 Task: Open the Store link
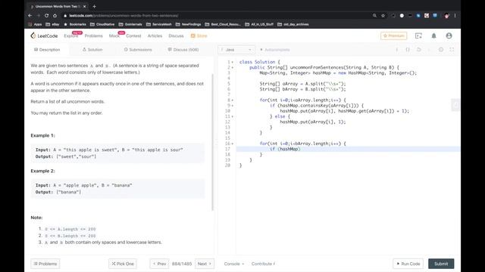(x=199, y=36)
